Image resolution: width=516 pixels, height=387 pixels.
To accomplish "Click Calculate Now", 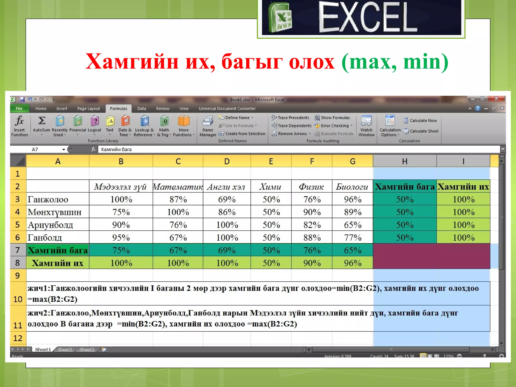I will point(420,120).
